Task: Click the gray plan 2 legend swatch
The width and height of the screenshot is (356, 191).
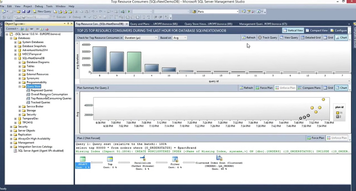Action: click(x=337, y=117)
